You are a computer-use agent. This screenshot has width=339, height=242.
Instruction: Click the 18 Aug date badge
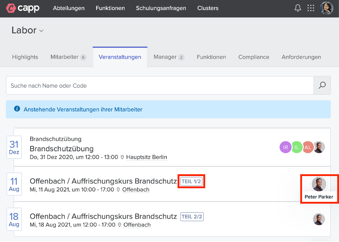tap(14, 219)
